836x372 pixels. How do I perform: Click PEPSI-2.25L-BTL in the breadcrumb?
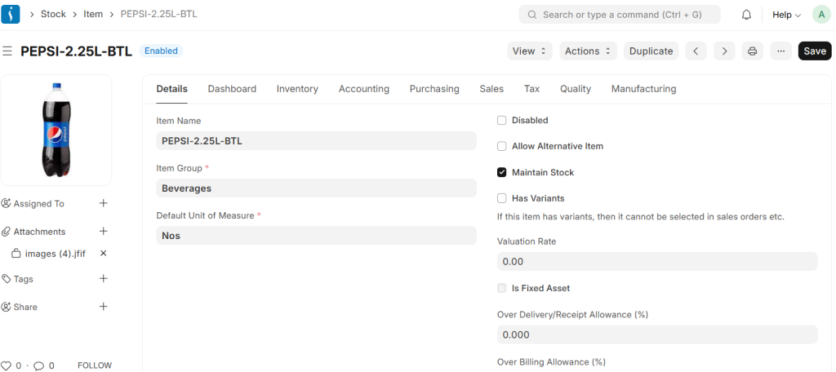159,15
